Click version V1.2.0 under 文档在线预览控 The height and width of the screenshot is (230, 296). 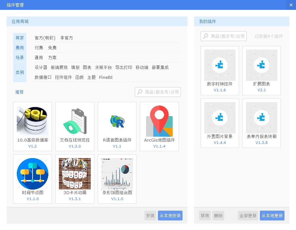click(75, 146)
